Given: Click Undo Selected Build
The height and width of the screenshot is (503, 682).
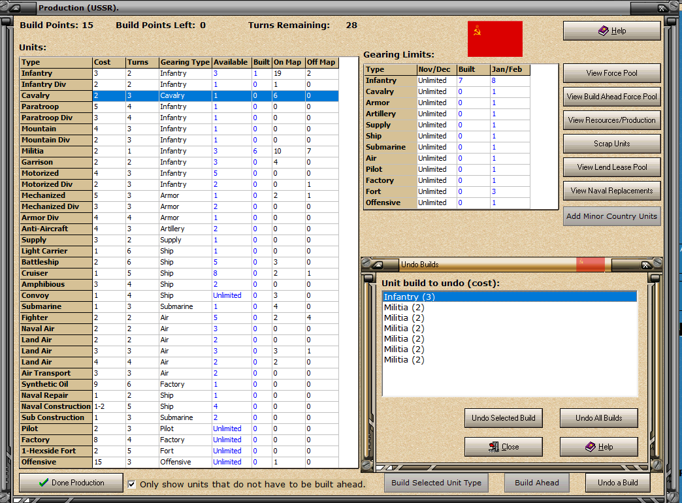Looking at the screenshot, I should [x=503, y=418].
